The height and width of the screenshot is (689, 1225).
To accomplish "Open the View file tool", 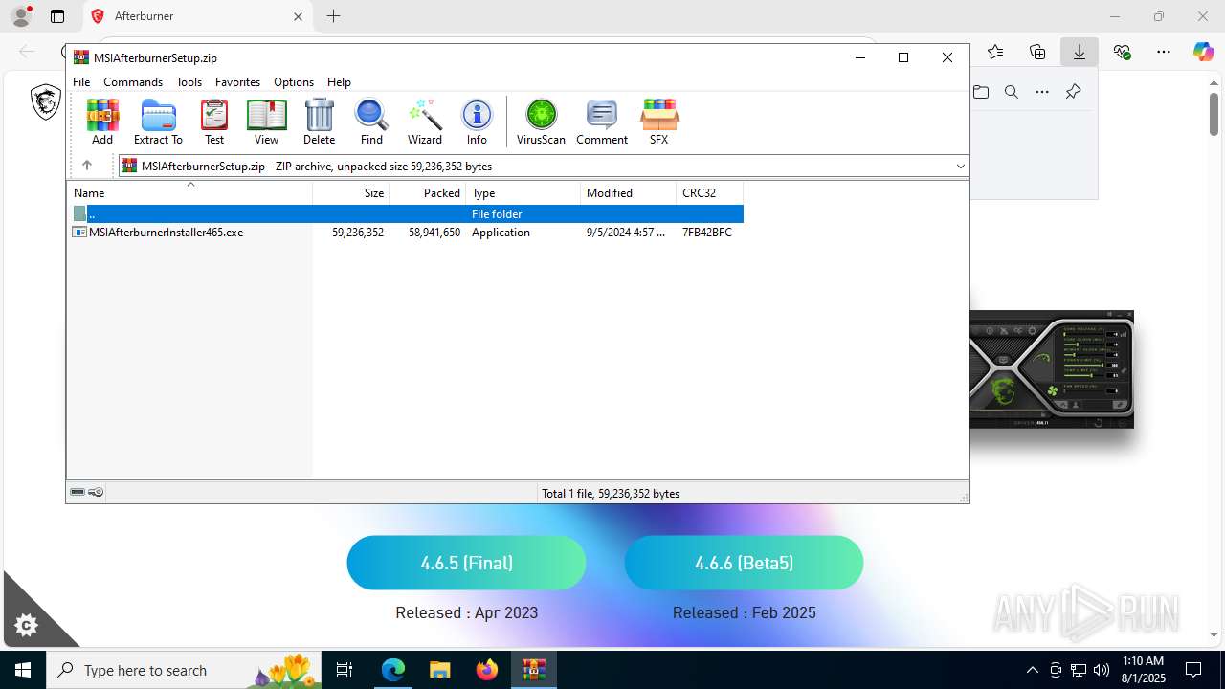I will coord(266,122).
